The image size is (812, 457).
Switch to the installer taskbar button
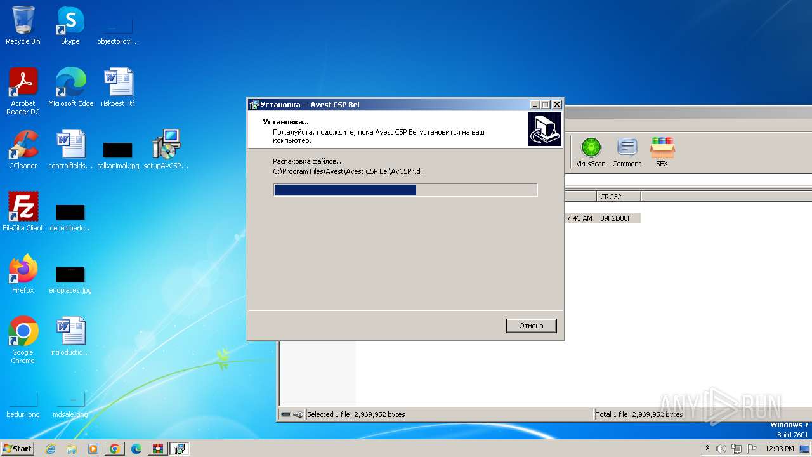180,449
